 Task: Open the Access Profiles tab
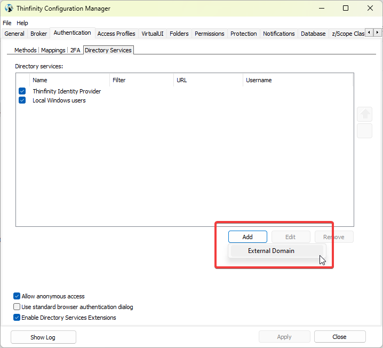[116, 34]
